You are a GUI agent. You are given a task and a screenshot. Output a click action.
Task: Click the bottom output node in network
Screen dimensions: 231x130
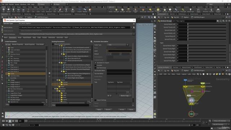point(191,114)
